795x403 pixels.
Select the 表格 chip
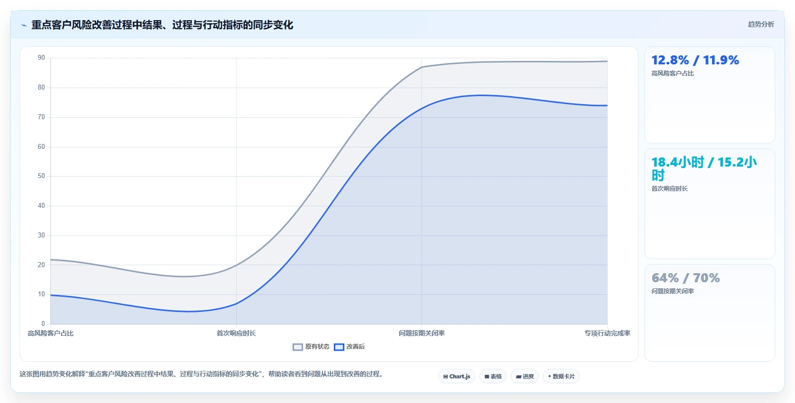[x=493, y=376]
